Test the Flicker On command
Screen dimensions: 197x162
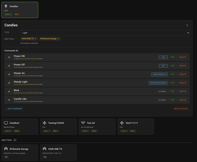[172, 75]
